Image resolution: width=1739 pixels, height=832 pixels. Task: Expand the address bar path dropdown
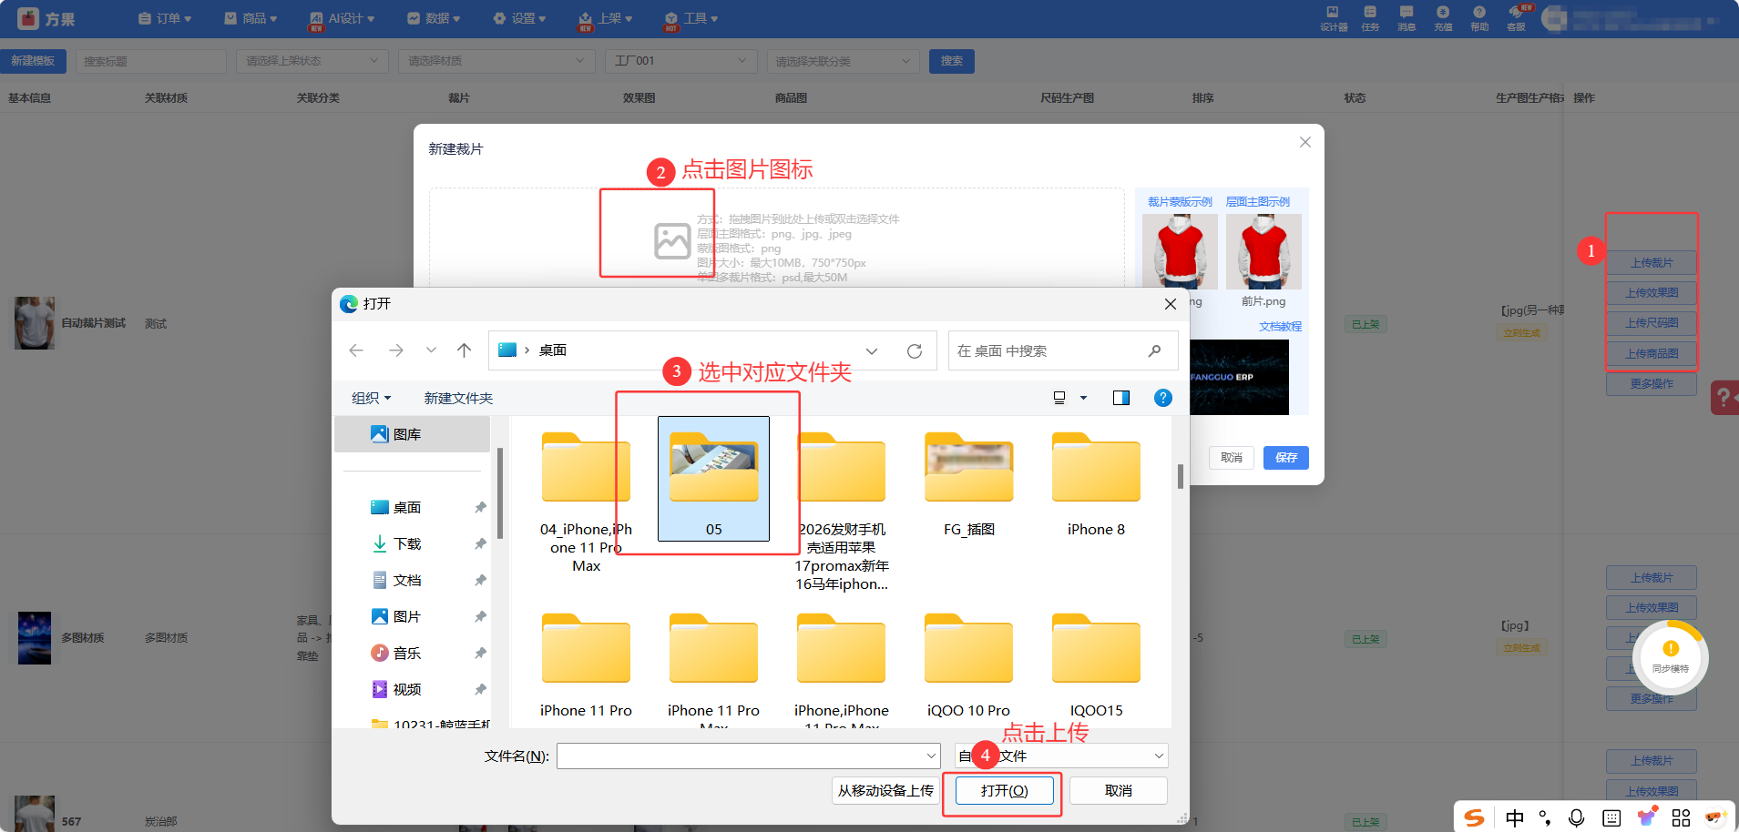click(x=872, y=350)
